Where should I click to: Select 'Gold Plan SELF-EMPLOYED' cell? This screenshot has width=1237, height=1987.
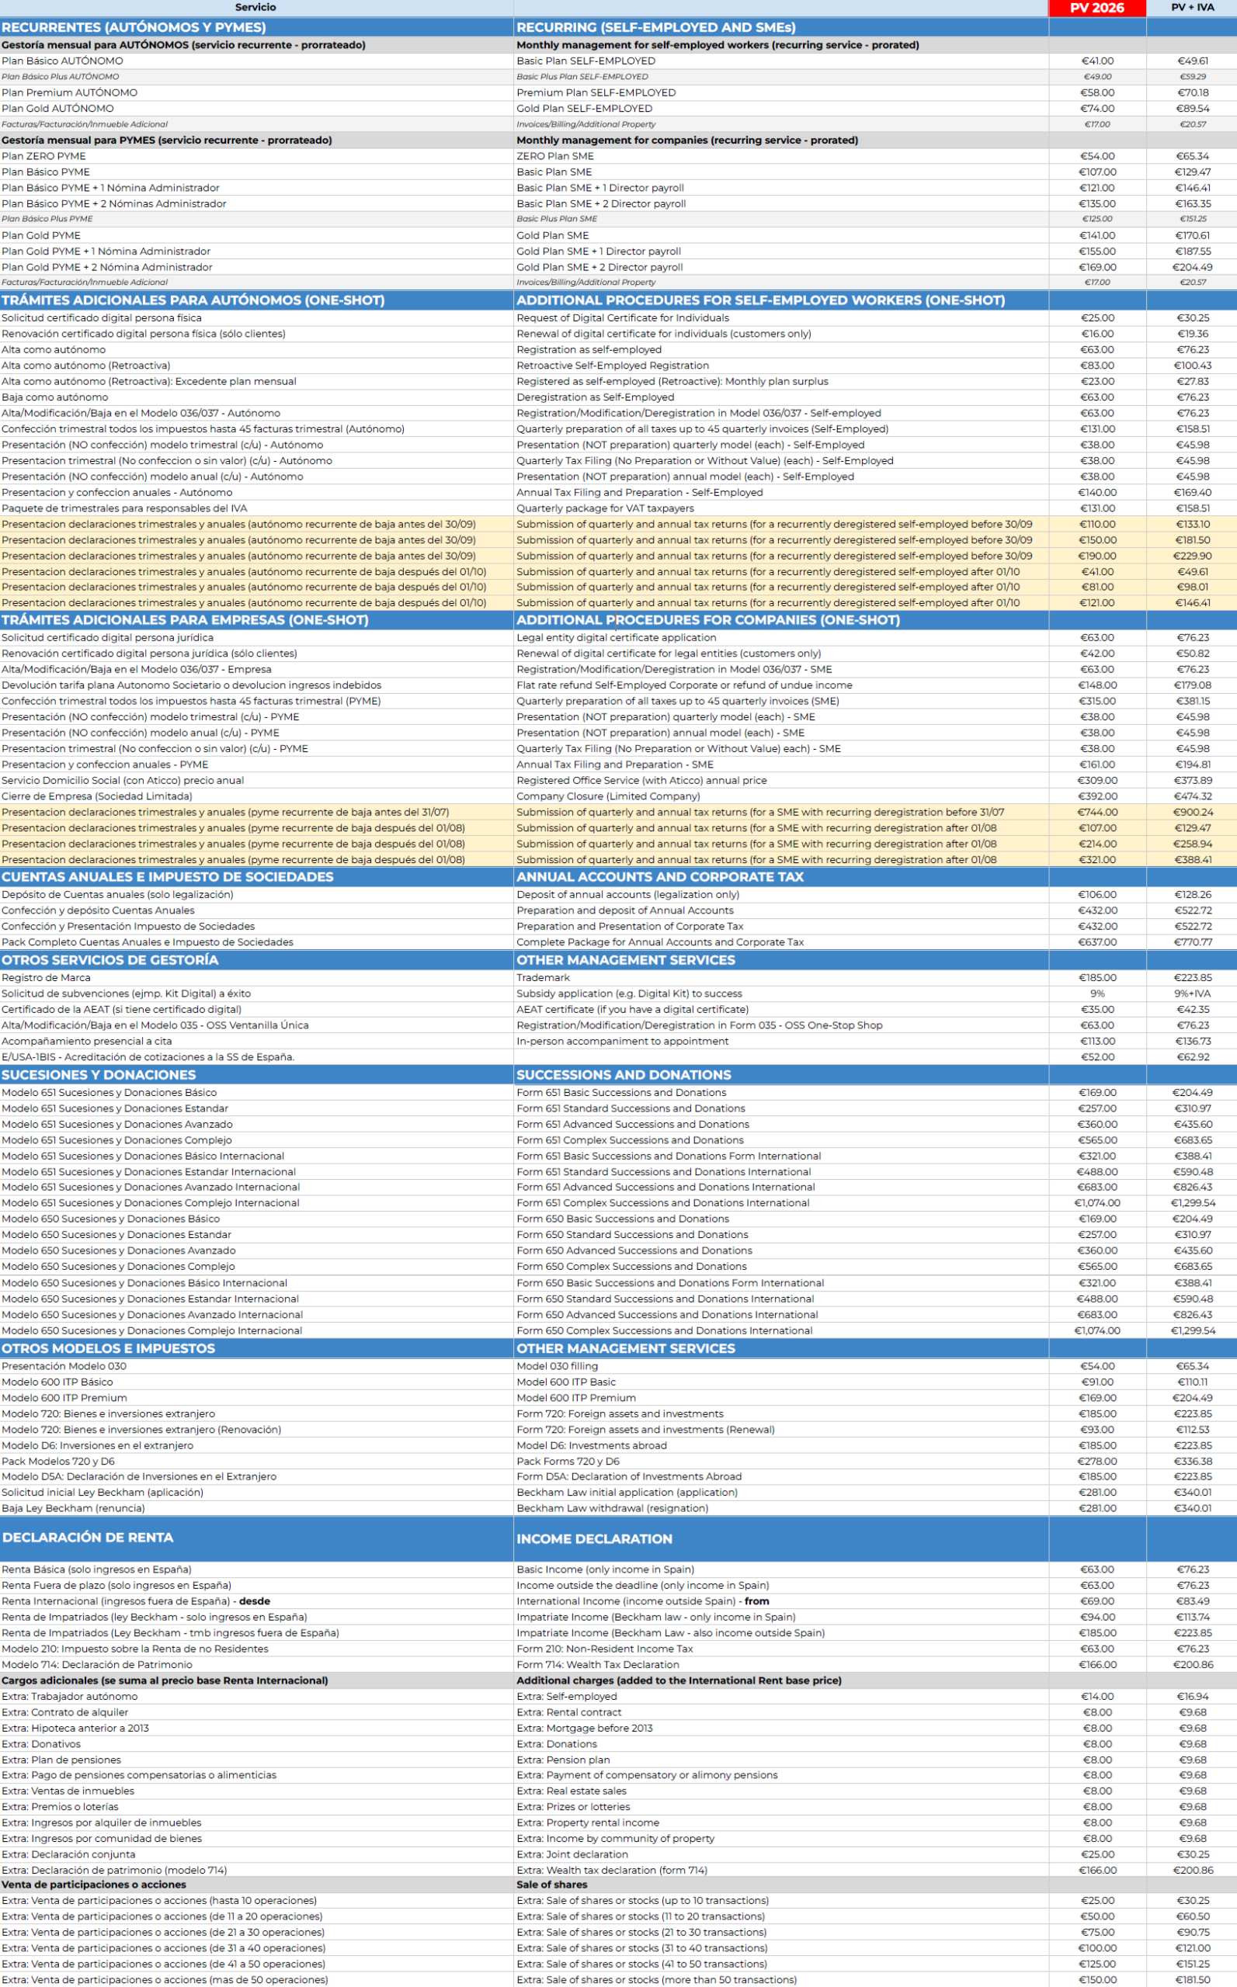584,108
